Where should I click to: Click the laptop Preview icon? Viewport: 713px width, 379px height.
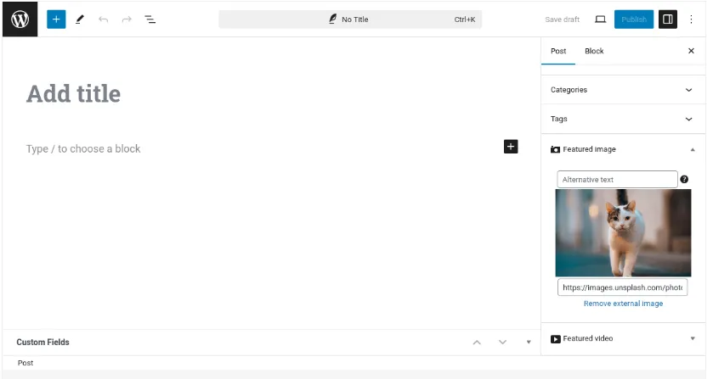coord(600,19)
